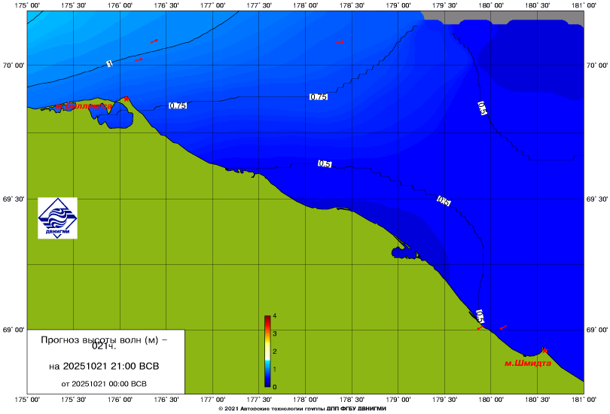Select the red star marker at м.Биллингса
The image size is (610, 414).
click(x=127, y=99)
